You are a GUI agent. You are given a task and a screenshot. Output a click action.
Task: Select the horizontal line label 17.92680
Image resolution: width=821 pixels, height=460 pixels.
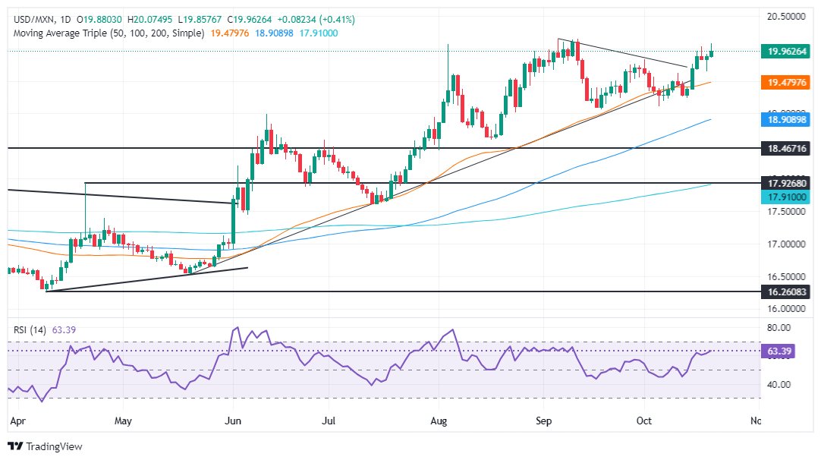click(786, 184)
